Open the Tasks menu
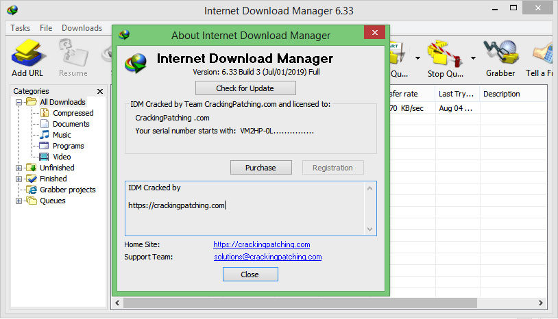558x319 pixels. 21,27
